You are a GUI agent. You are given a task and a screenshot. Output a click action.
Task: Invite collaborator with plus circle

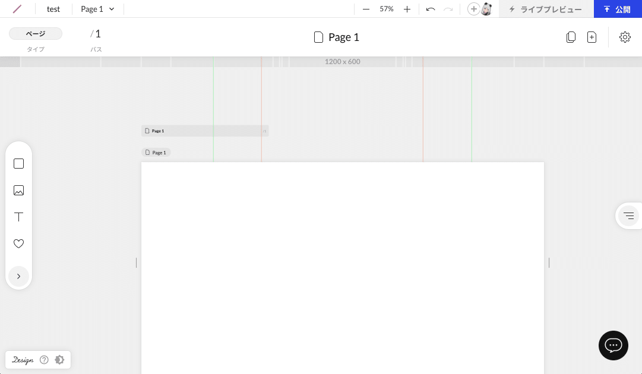(473, 9)
